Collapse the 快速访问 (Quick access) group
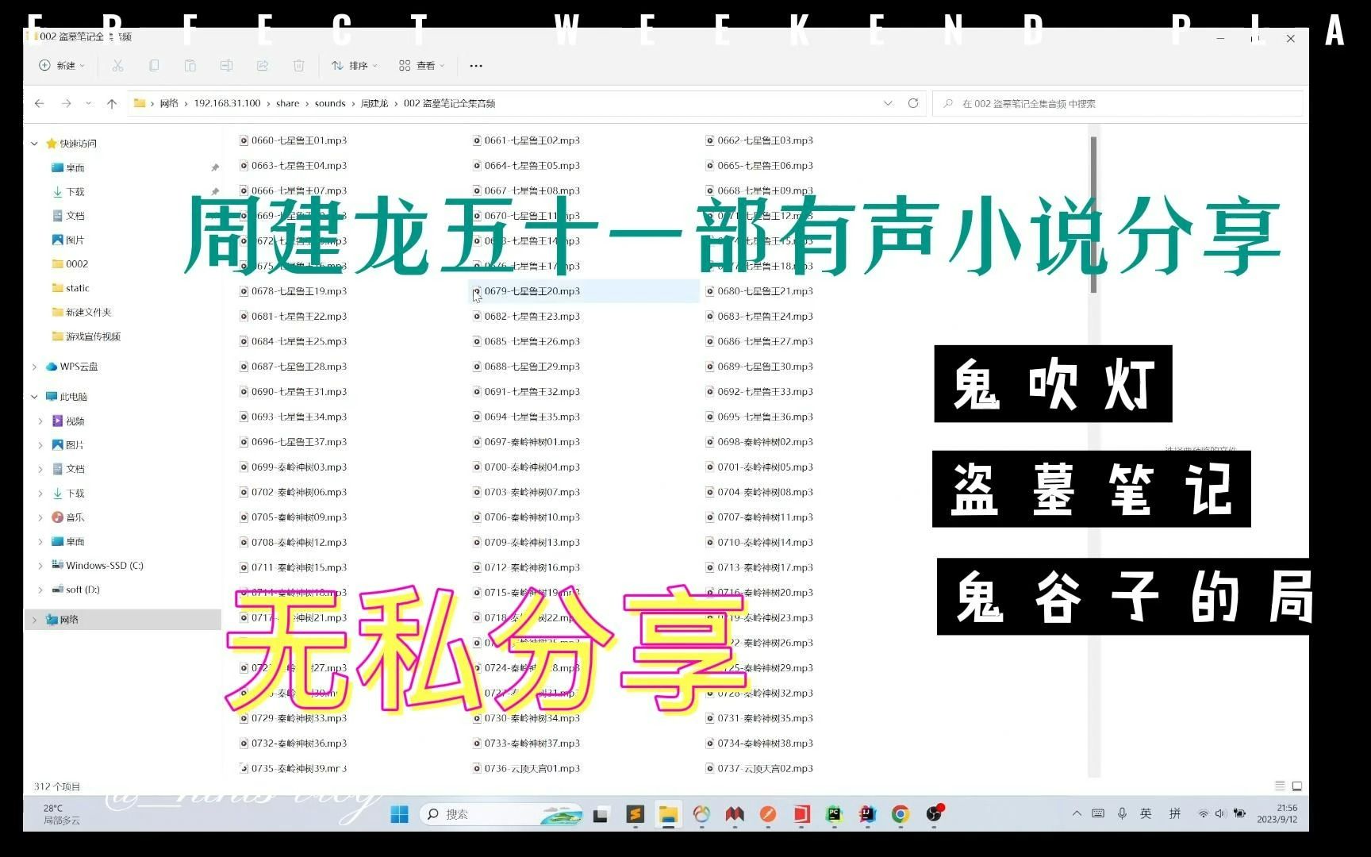 (x=34, y=144)
